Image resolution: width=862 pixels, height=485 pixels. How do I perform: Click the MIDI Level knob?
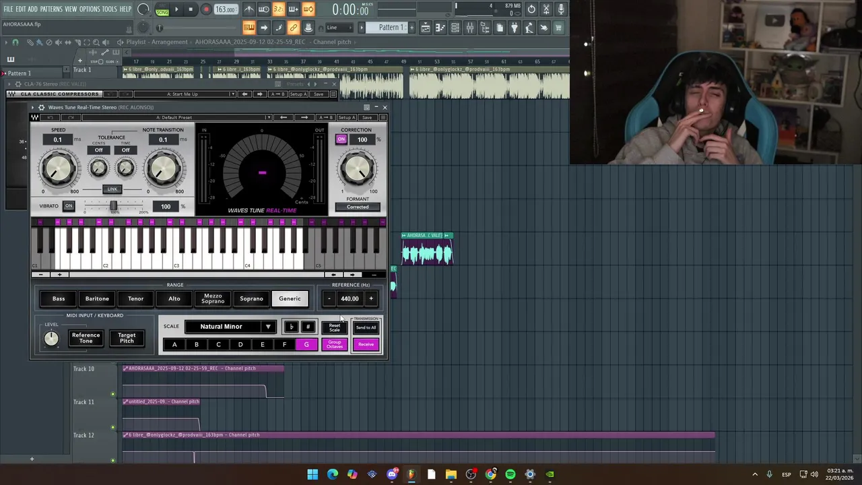pos(51,339)
